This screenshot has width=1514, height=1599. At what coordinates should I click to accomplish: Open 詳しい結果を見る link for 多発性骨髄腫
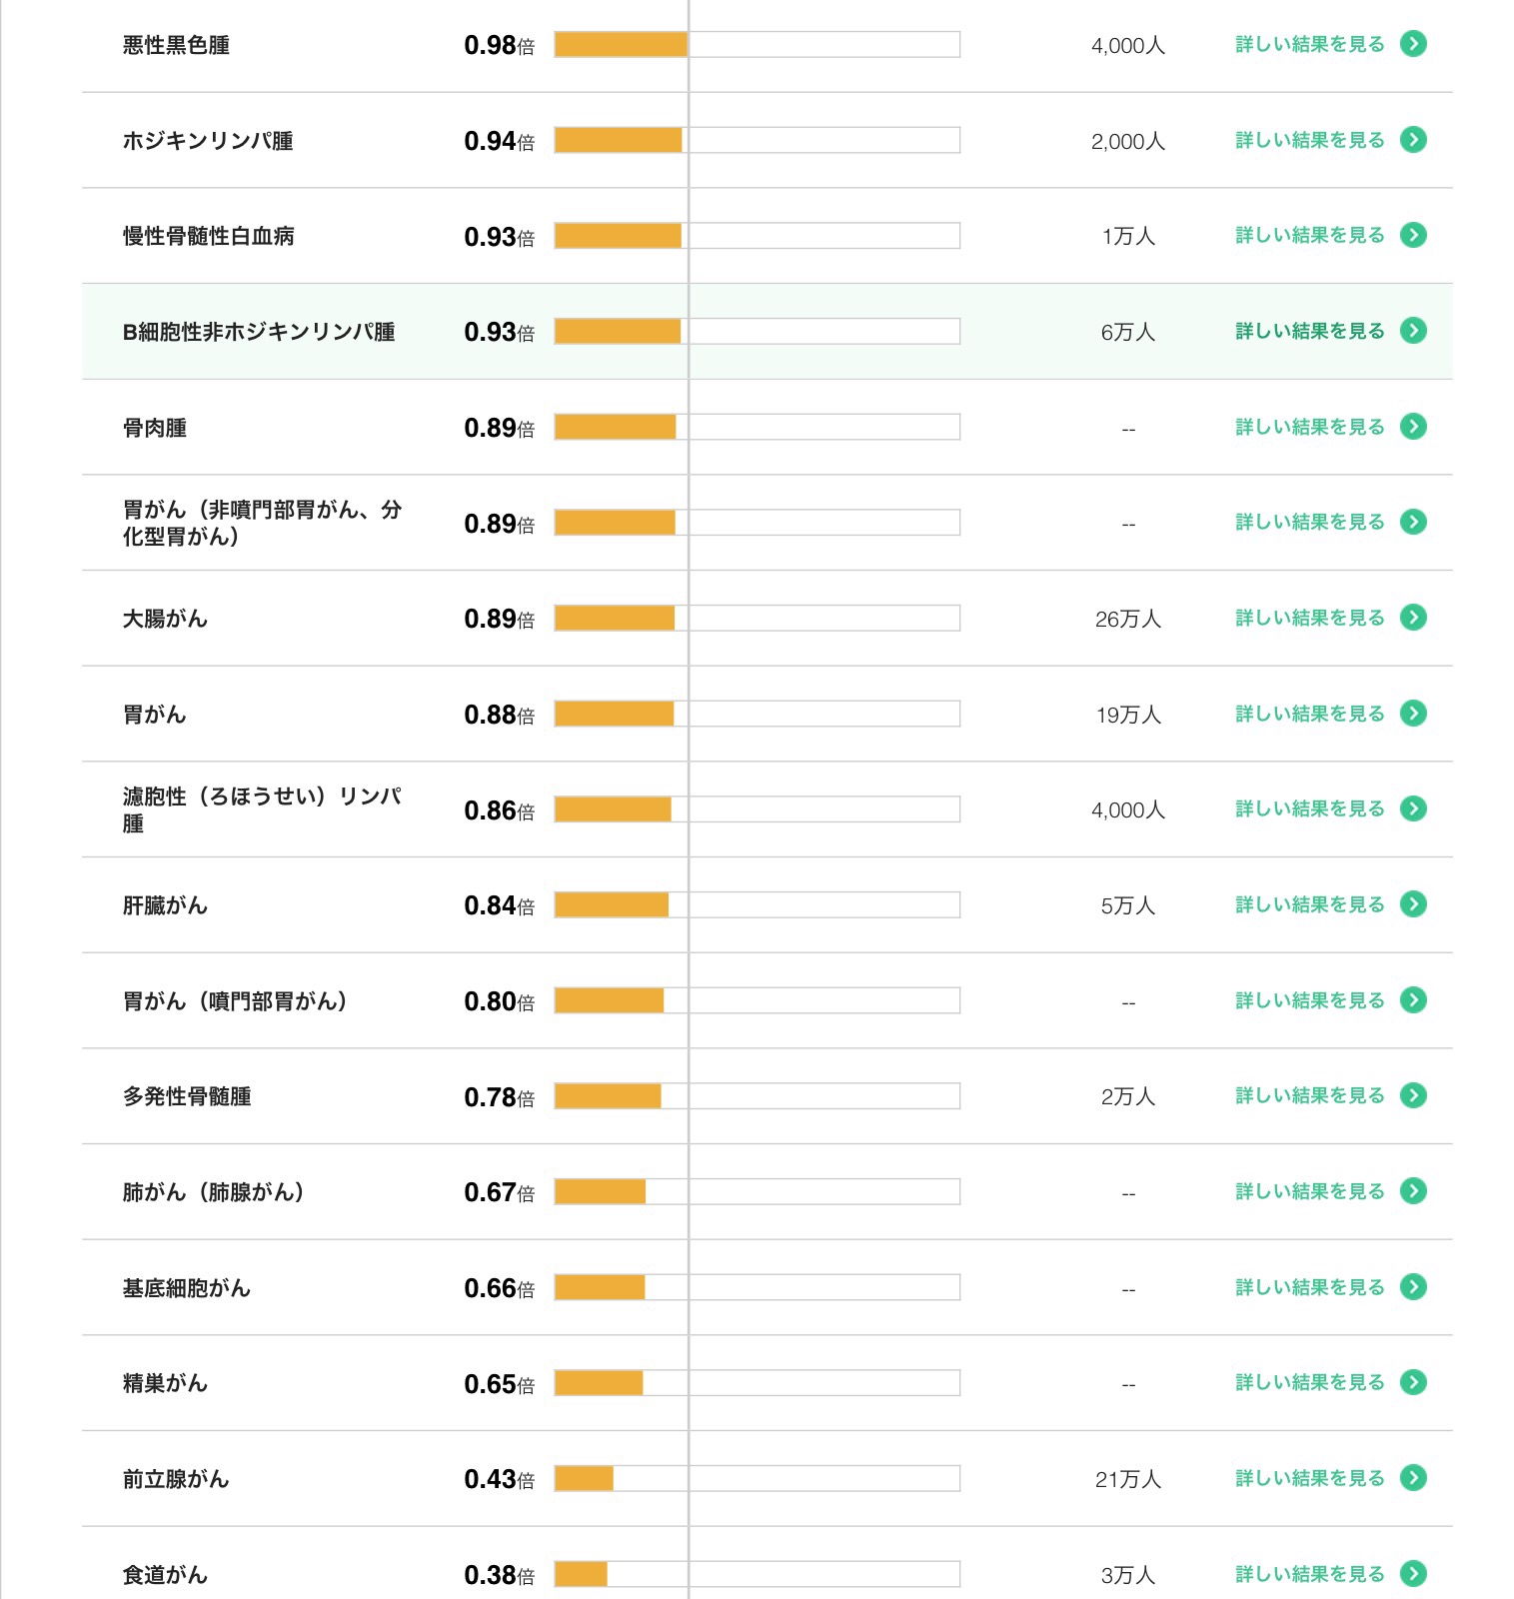(1330, 1095)
